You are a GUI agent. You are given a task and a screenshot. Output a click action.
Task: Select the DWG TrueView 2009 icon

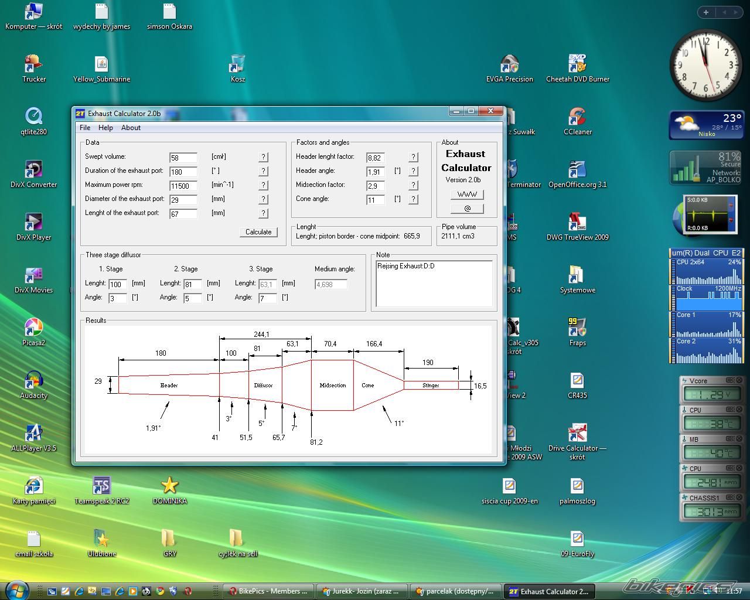pyautogui.click(x=578, y=226)
